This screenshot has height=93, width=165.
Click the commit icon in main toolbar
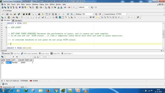pyautogui.click(x=59, y=7)
